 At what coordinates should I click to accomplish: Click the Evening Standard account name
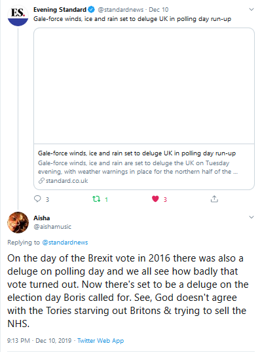(x=60, y=10)
